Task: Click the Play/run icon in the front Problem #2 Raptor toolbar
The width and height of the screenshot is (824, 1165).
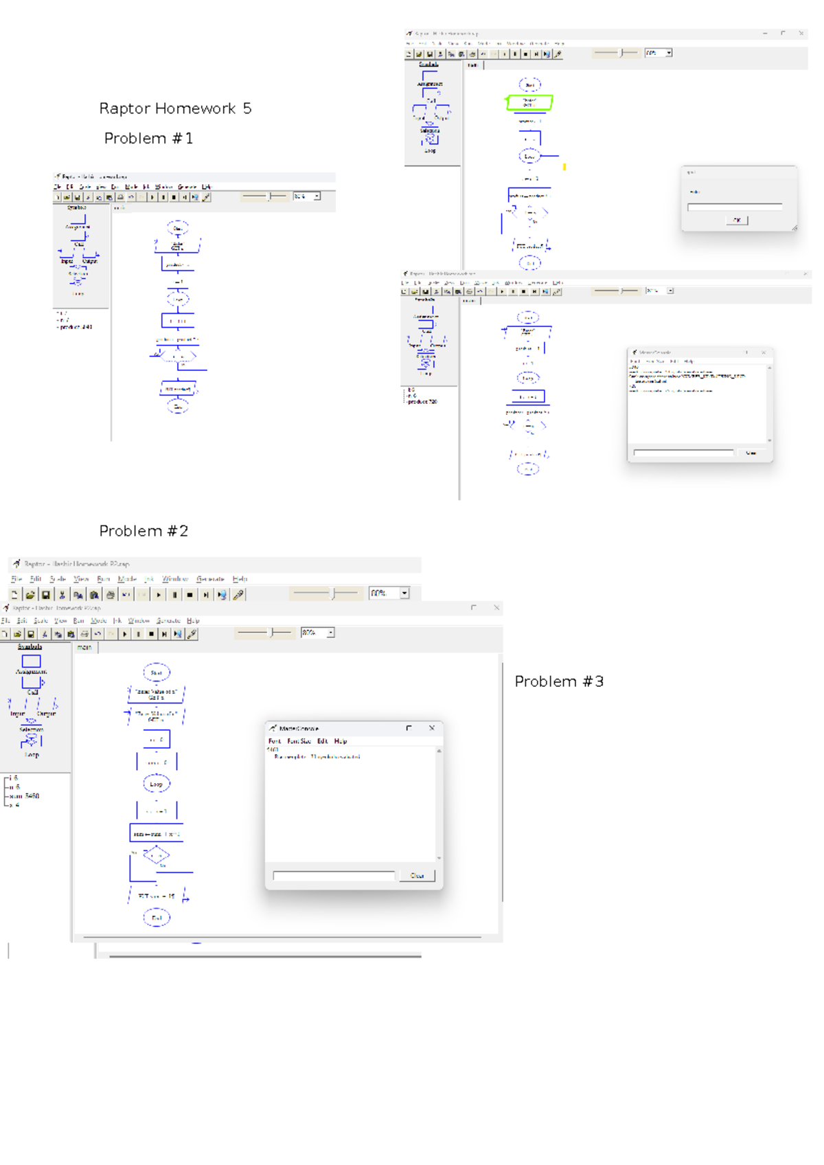Action: pyautogui.click(x=125, y=634)
